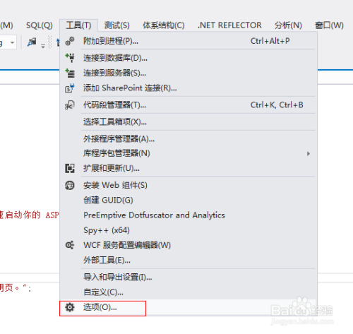
Task: Click the WCF 服务配置编辑器 gear icon
Action: [70, 245]
